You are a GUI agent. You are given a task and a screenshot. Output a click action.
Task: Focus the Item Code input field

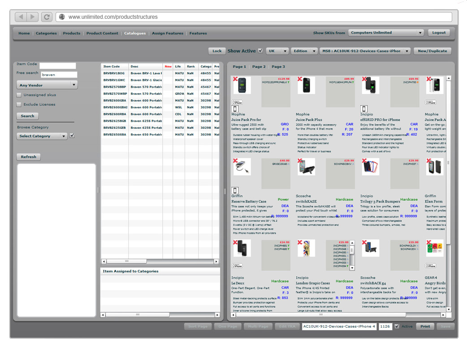[57, 66]
